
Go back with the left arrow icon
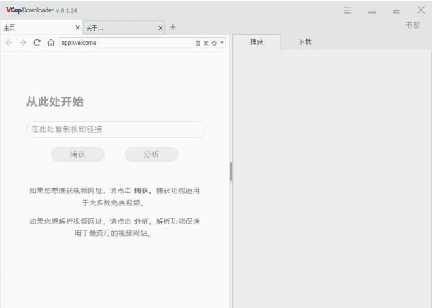coord(9,43)
